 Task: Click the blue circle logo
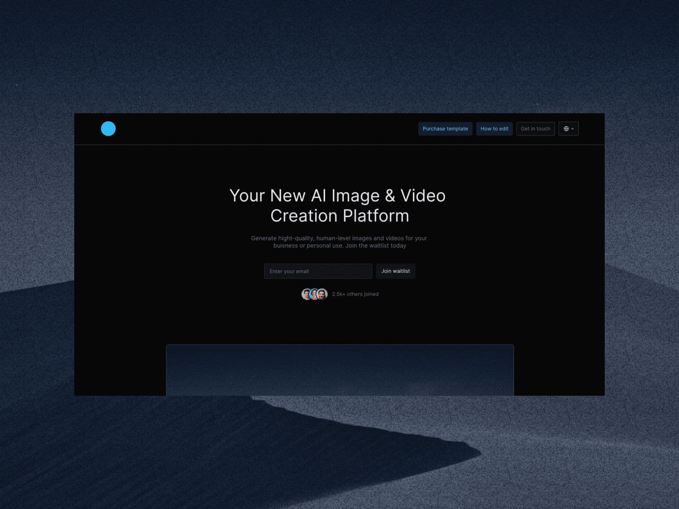108,129
